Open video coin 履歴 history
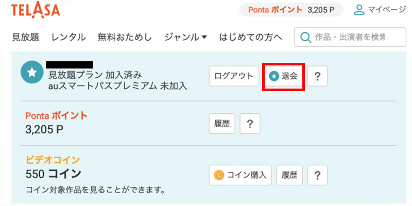412x206 pixels. click(x=289, y=175)
